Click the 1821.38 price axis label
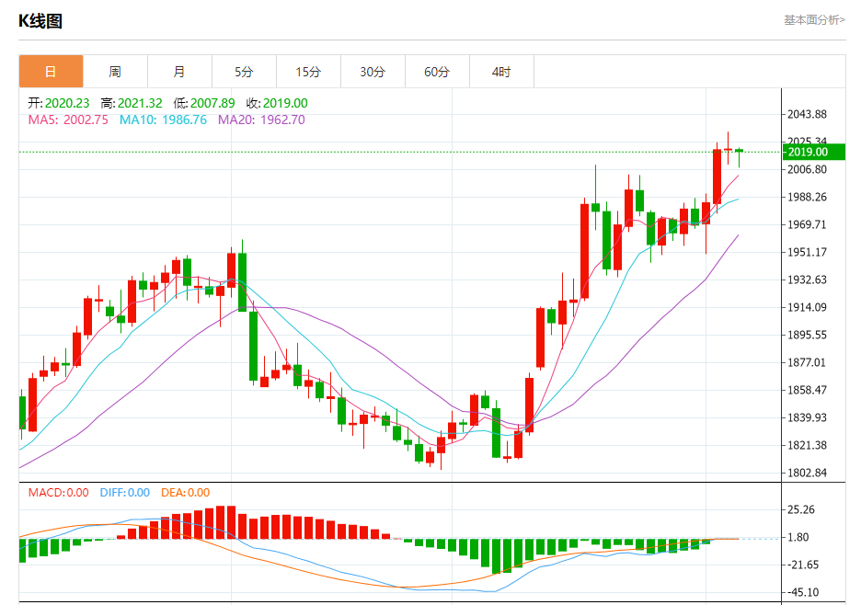Screen dimensions: 861x605 807,445
